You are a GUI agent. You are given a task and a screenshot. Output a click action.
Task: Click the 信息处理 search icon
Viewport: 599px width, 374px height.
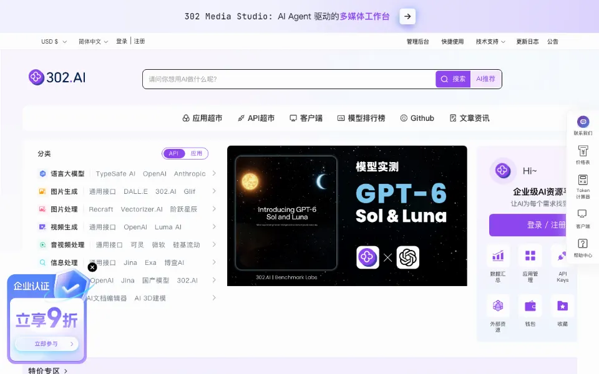42,262
